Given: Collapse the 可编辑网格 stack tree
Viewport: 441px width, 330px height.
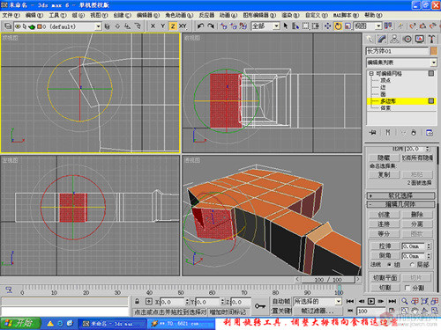Looking at the screenshot, I should pos(371,74).
